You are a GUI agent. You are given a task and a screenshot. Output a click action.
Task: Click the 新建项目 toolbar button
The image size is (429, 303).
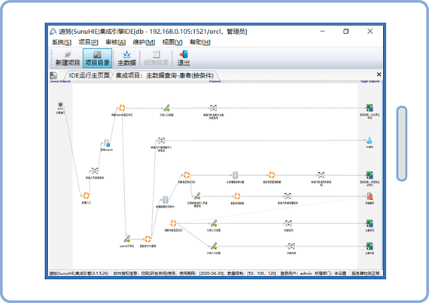click(x=68, y=58)
